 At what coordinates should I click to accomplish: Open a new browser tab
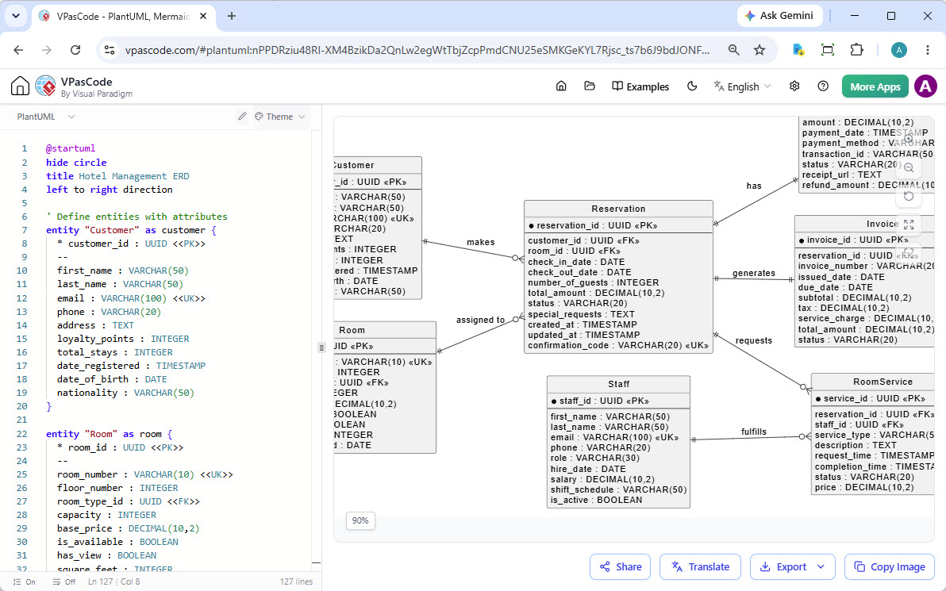point(232,17)
